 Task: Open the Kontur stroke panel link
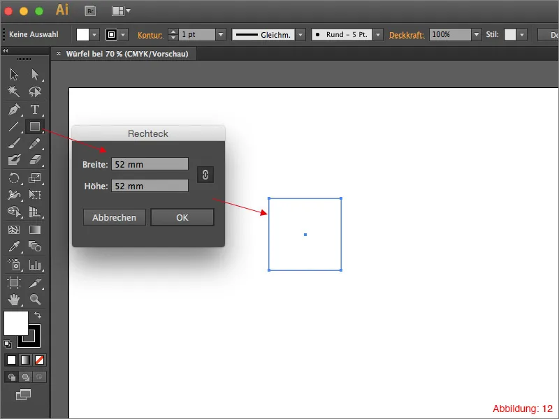click(x=150, y=35)
